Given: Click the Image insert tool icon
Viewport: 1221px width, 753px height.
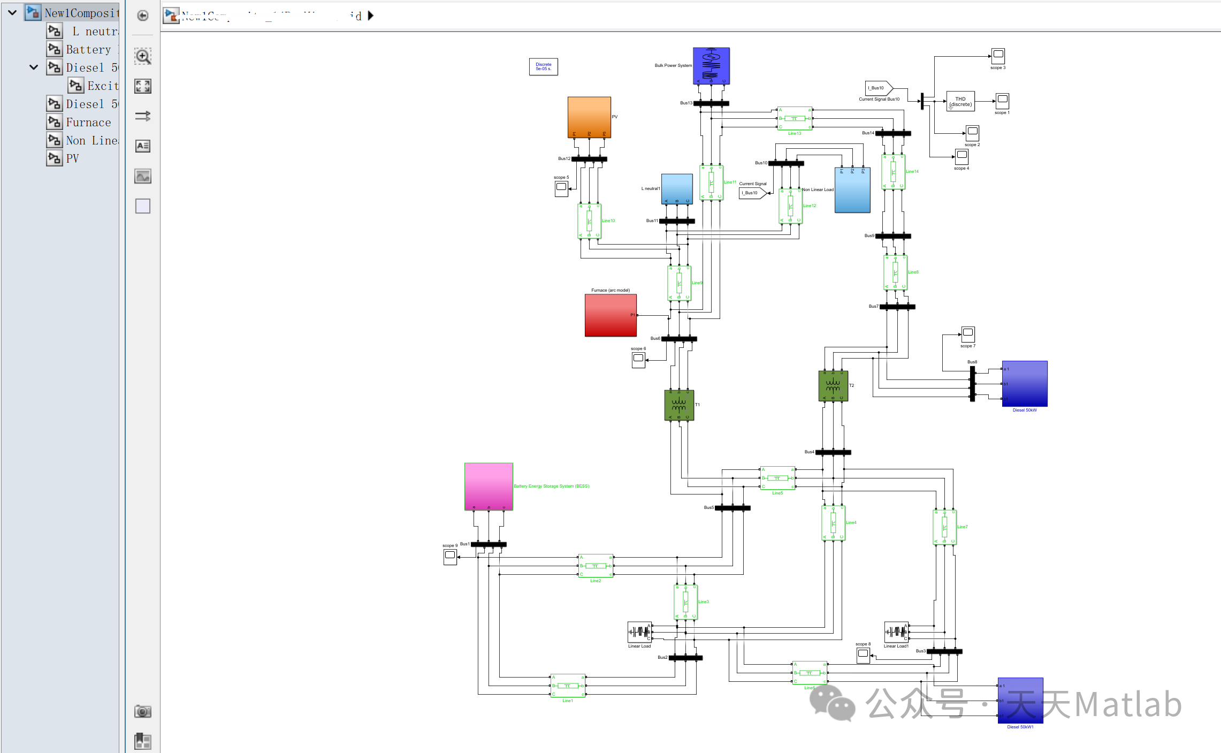Looking at the screenshot, I should pos(142,176).
